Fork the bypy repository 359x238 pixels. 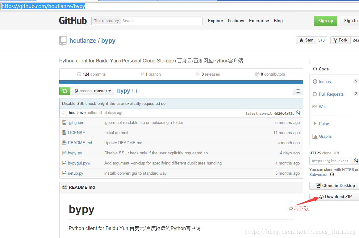coord(340,40)
